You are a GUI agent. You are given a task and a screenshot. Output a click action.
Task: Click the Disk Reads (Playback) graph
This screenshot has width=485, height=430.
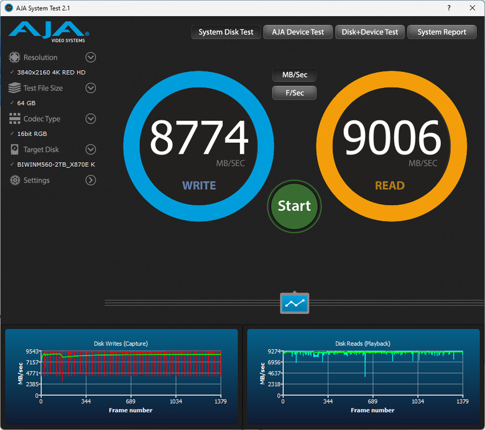[x=364, y=377]
